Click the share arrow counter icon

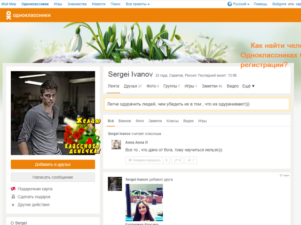177,160
